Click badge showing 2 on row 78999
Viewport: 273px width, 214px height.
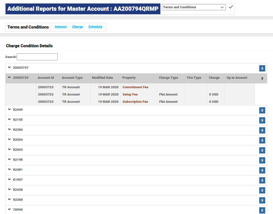click(262, 210)
